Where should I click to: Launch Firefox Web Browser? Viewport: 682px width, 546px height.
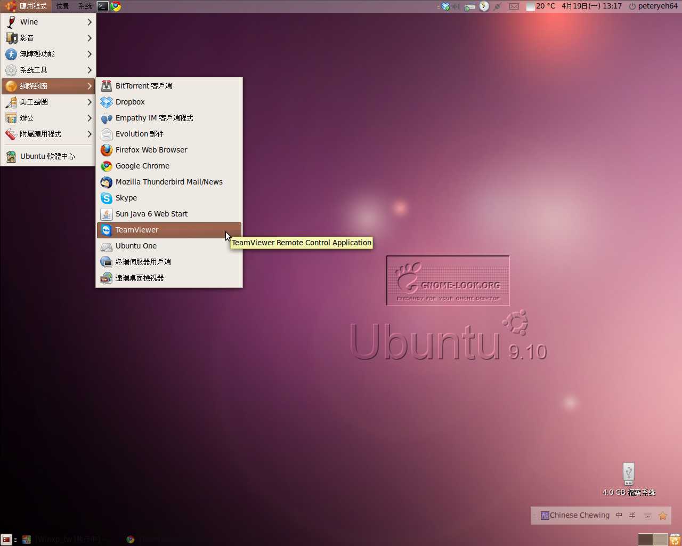[x=169, y=150]
